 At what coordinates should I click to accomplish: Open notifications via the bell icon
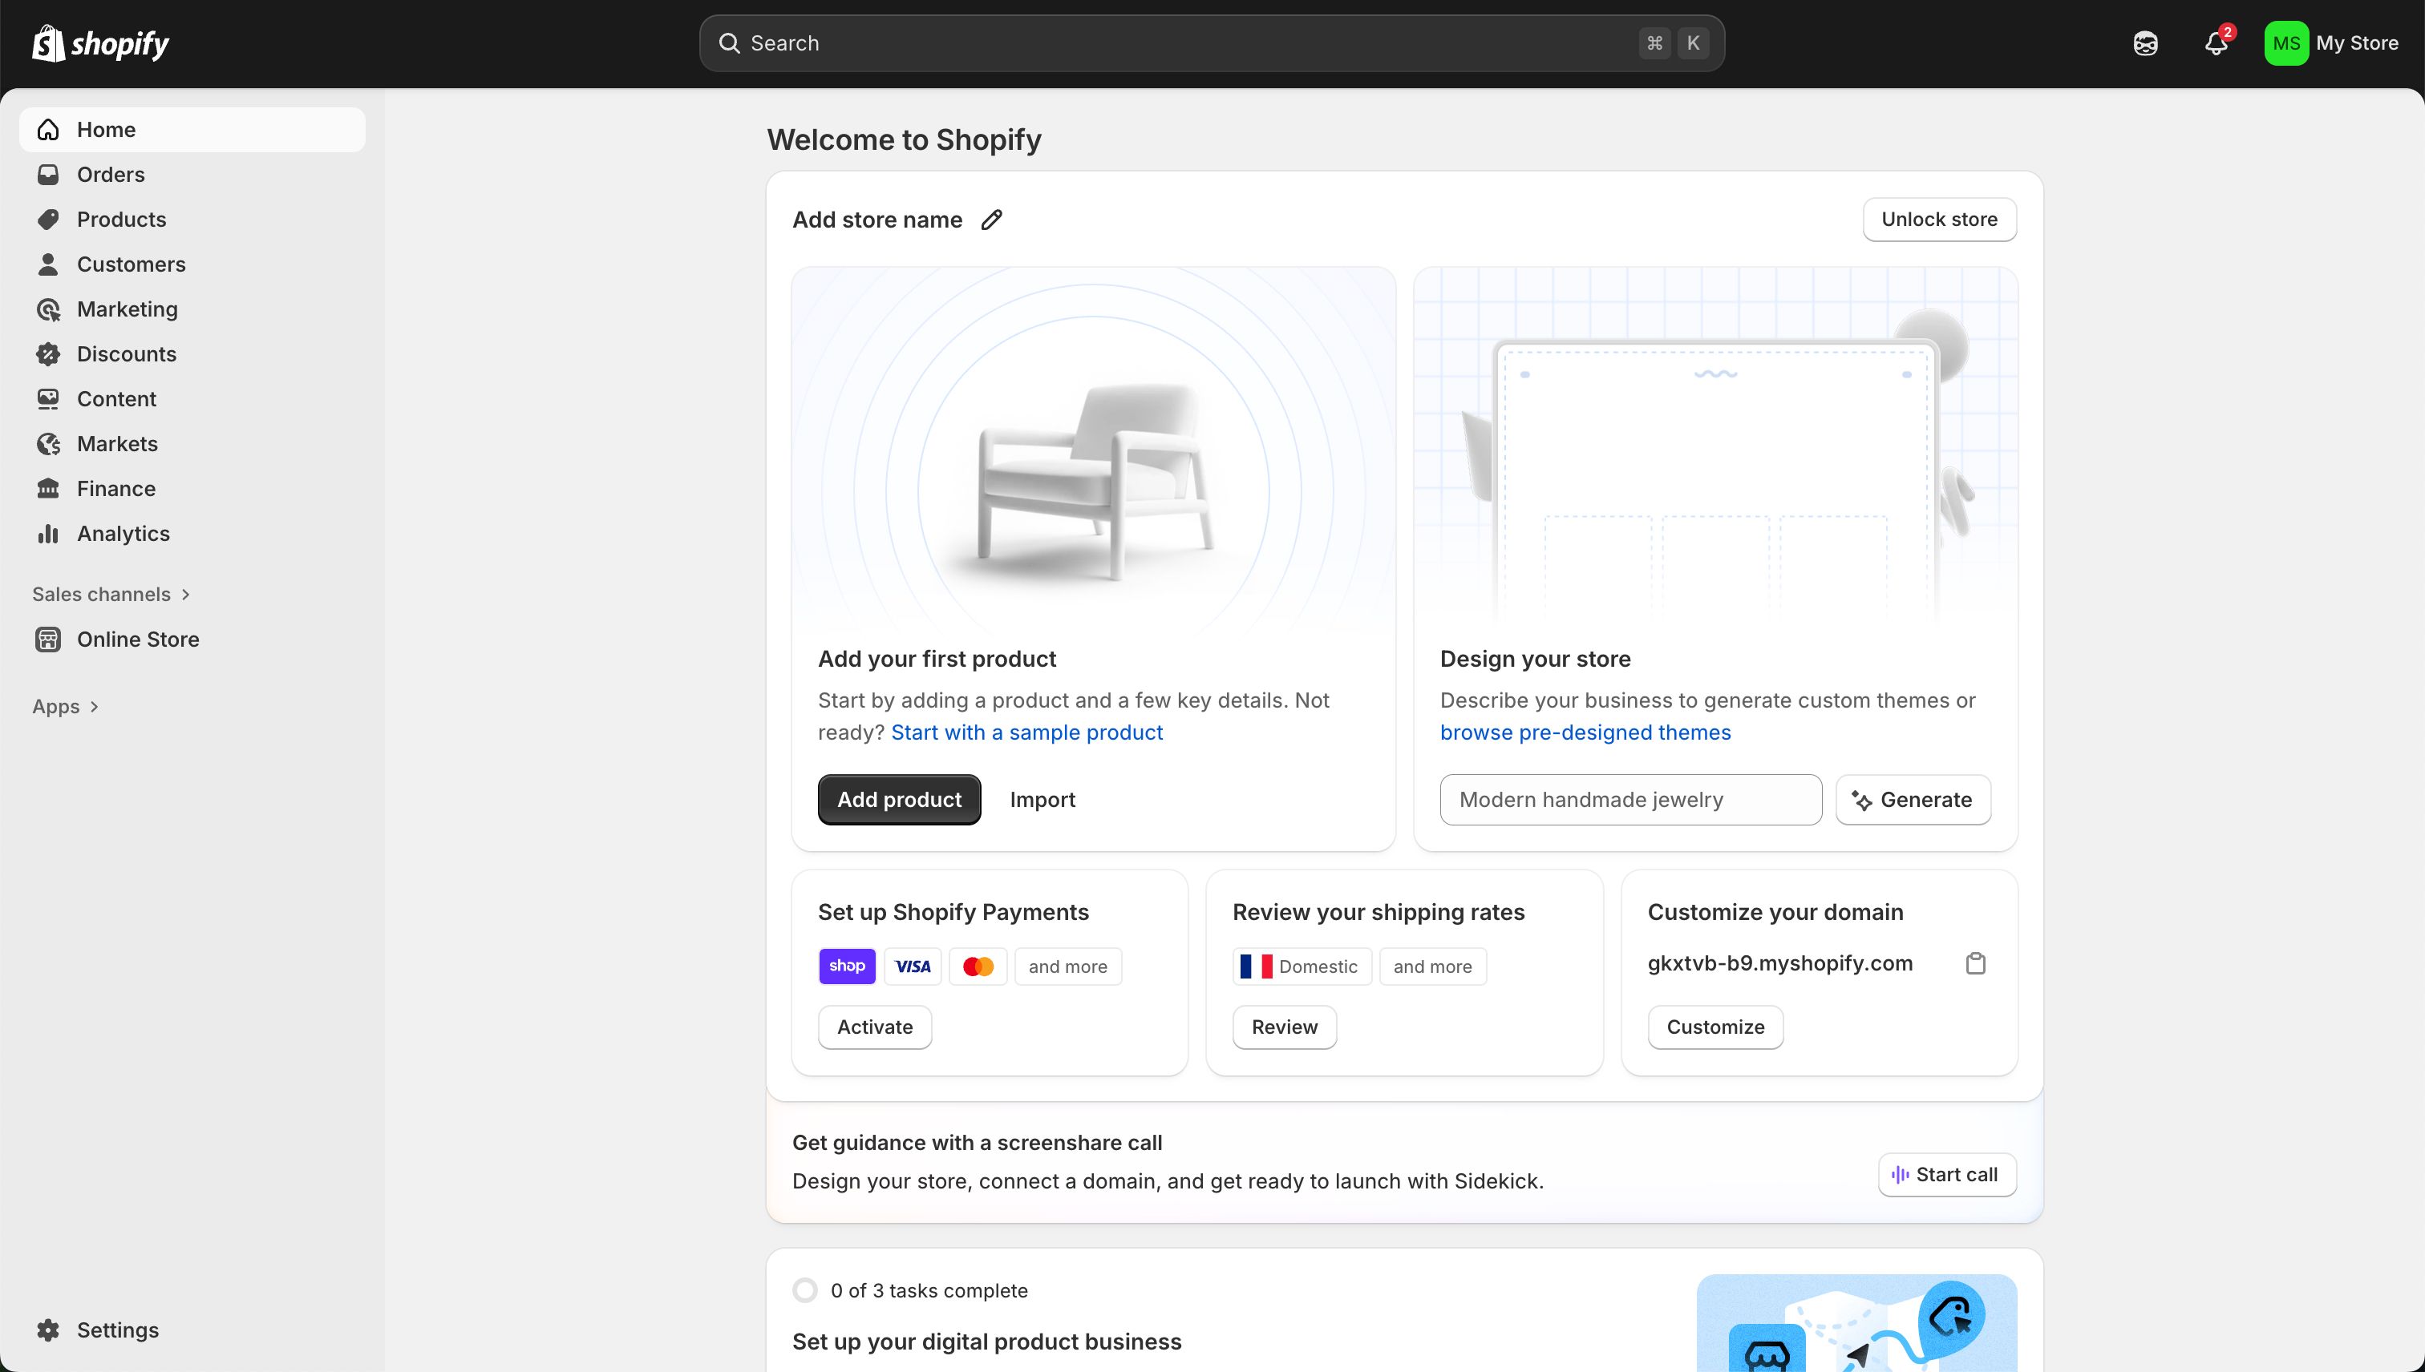(2214, 42)
